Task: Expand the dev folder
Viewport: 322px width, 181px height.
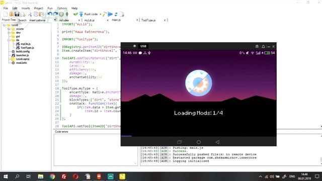Action: (9, 33)
